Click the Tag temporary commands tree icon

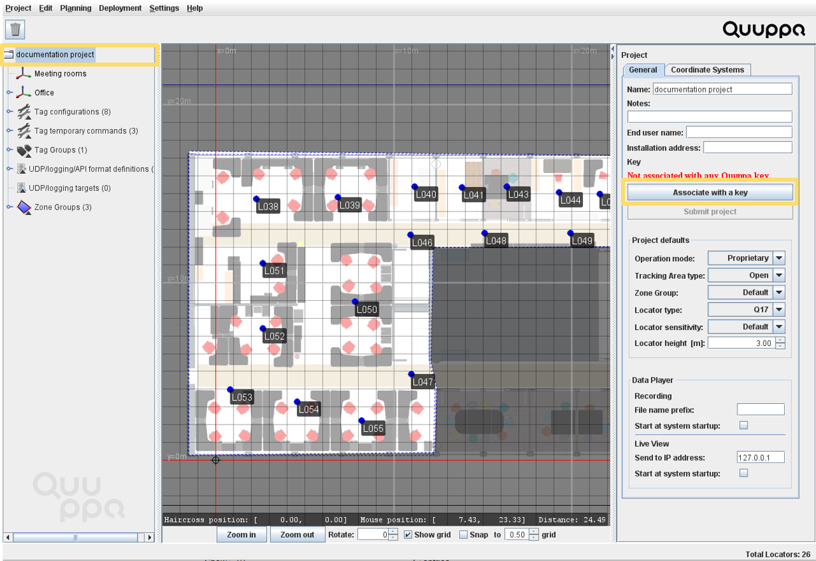pos(24,131)
